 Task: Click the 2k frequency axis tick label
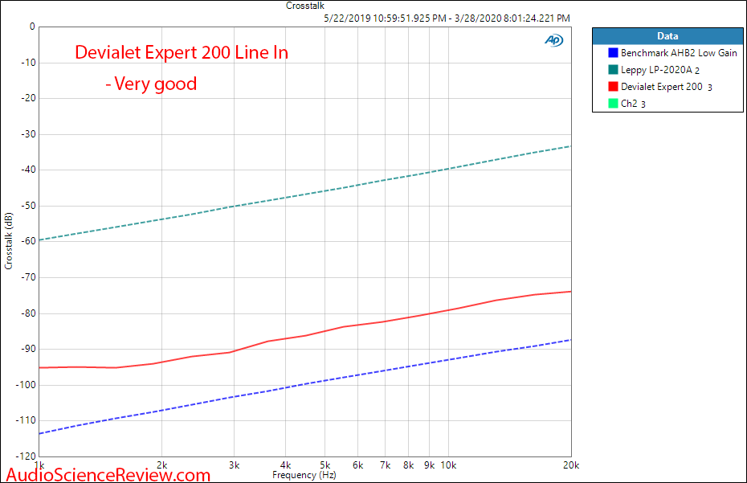[161, 465]
